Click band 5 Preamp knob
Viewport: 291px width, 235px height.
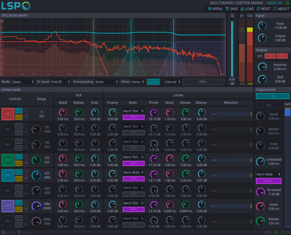112,174
